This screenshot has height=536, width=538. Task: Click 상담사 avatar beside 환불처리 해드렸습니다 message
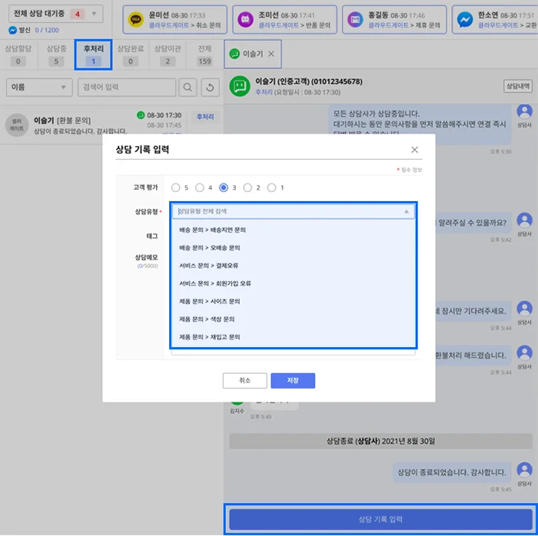[x=524, y=353]
